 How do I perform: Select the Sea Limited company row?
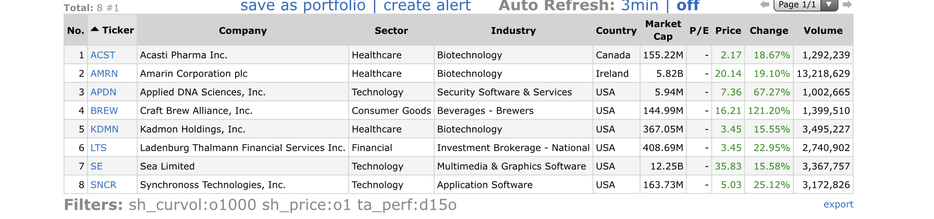[x=458, y=166]
